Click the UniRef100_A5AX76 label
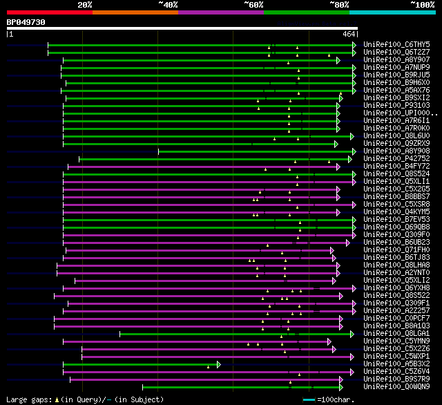Screen dimensions: 442x405 [396, 91]
